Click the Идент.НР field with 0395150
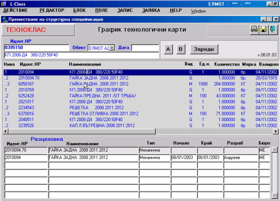The width and height of the screenshot is (280, 201). click(37, 48)
